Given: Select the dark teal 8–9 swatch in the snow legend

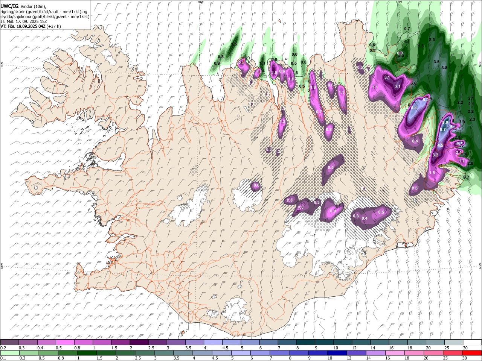Looking at the screenshot, I should [305, 343].
